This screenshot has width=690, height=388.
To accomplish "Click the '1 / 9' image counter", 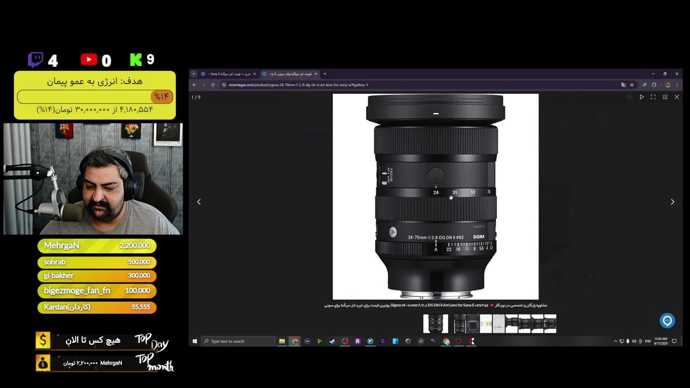I will coord(196,97).
